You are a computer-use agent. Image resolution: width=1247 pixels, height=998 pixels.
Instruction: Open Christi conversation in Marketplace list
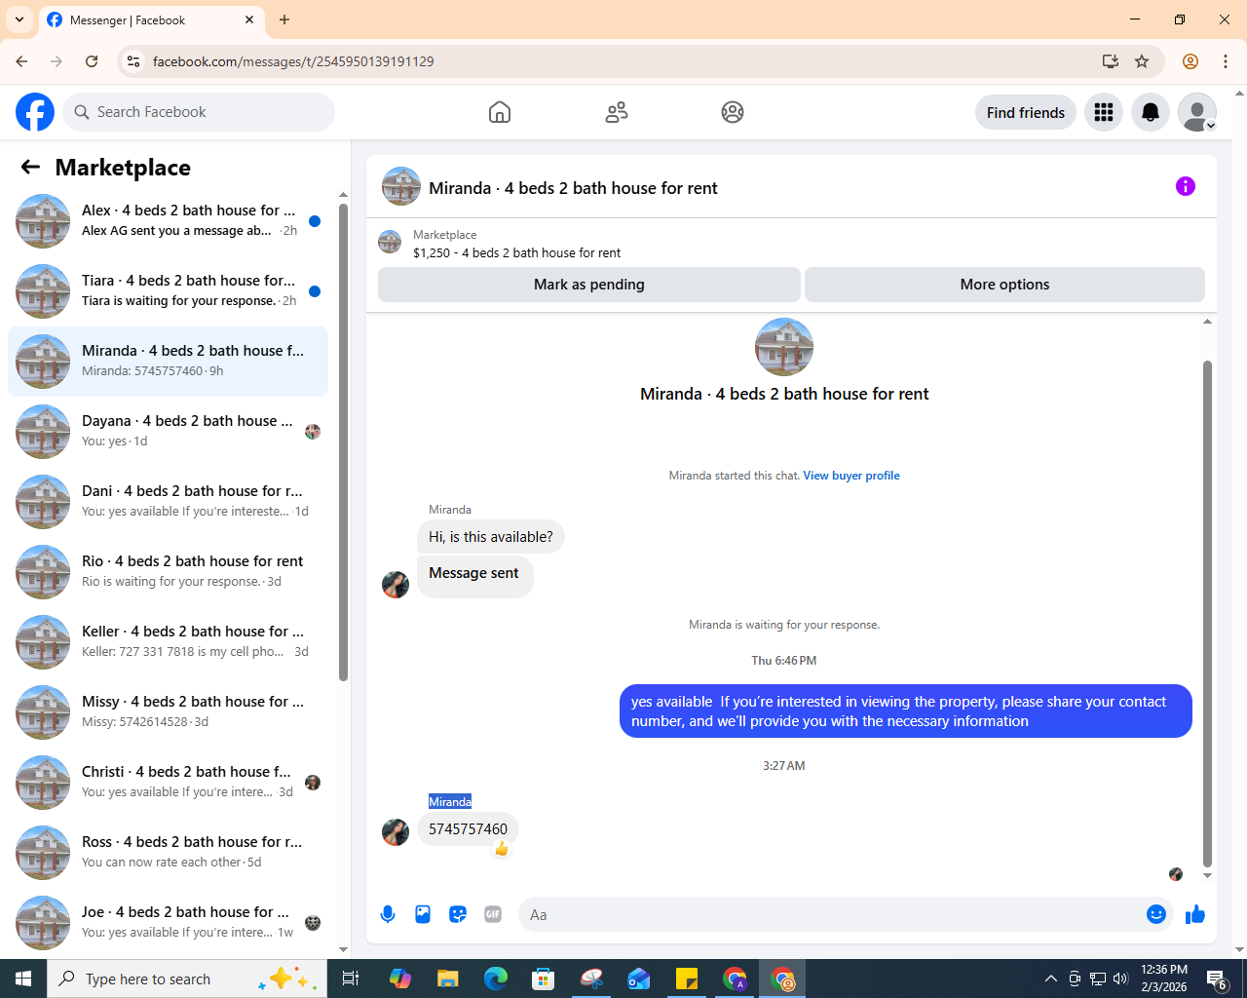[168, 783]
